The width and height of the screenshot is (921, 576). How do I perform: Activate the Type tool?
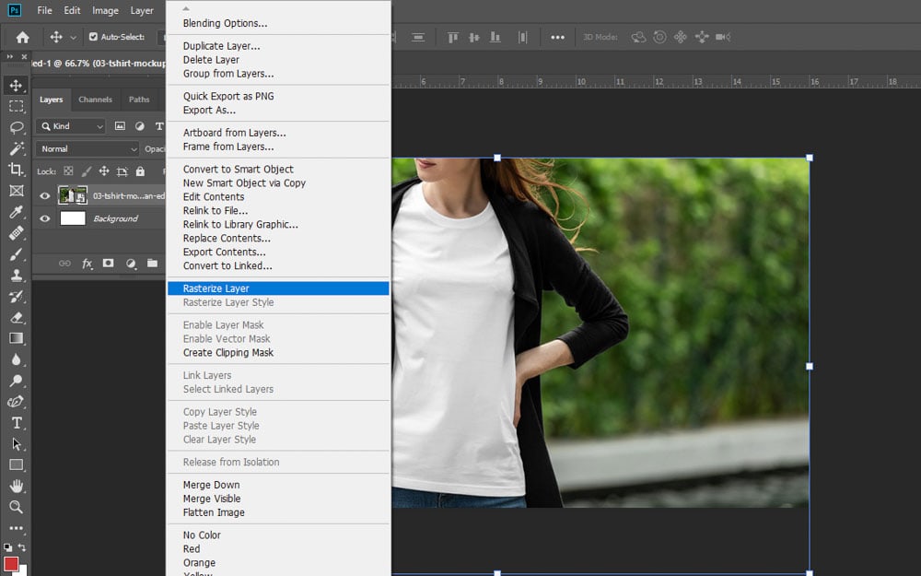coord(18,422)
